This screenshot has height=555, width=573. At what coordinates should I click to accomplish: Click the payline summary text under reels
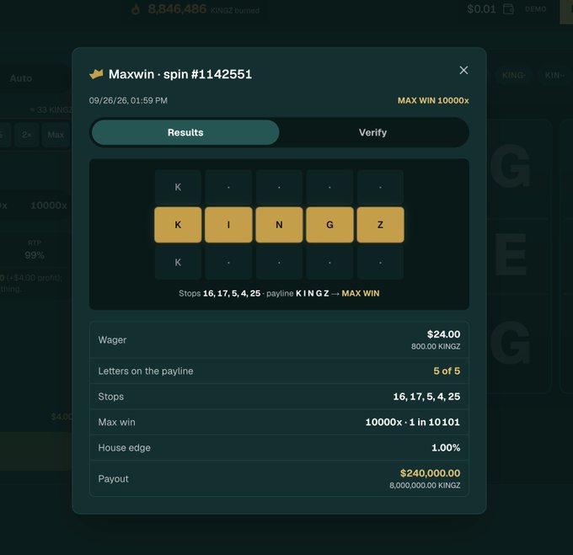click(279, 294)
